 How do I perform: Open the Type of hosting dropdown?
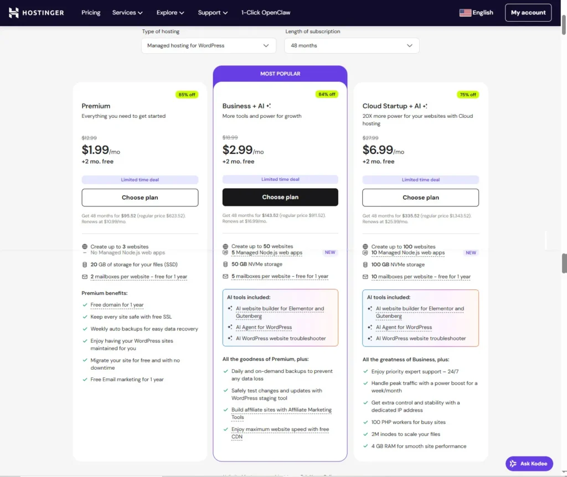pyautogui.click(x=209, y=45)
